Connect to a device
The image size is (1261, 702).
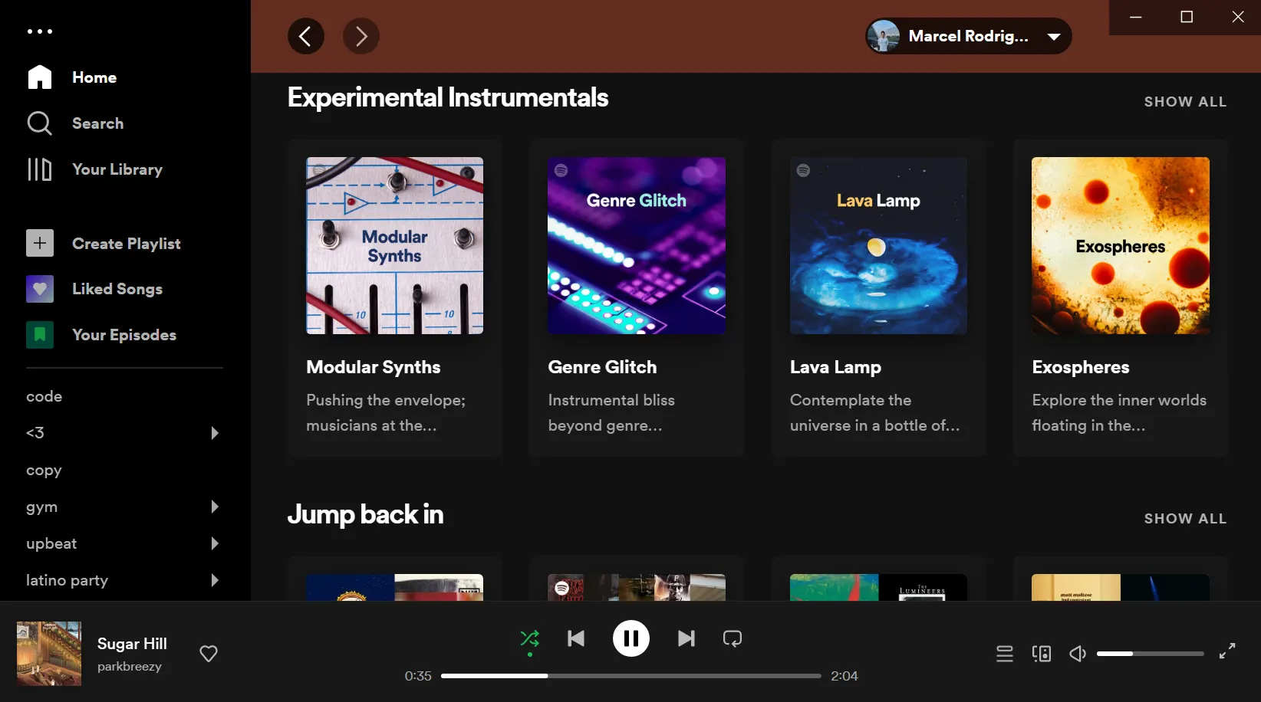click(x=1042, y=654)
